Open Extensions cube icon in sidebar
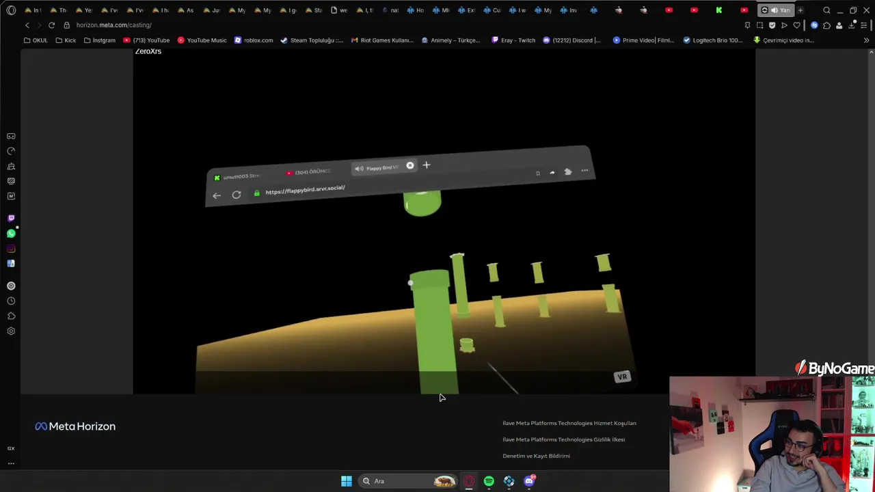Image resolution: width=875 pixels, height=492 pixels. pyautogui.click(x=11, y=316)
